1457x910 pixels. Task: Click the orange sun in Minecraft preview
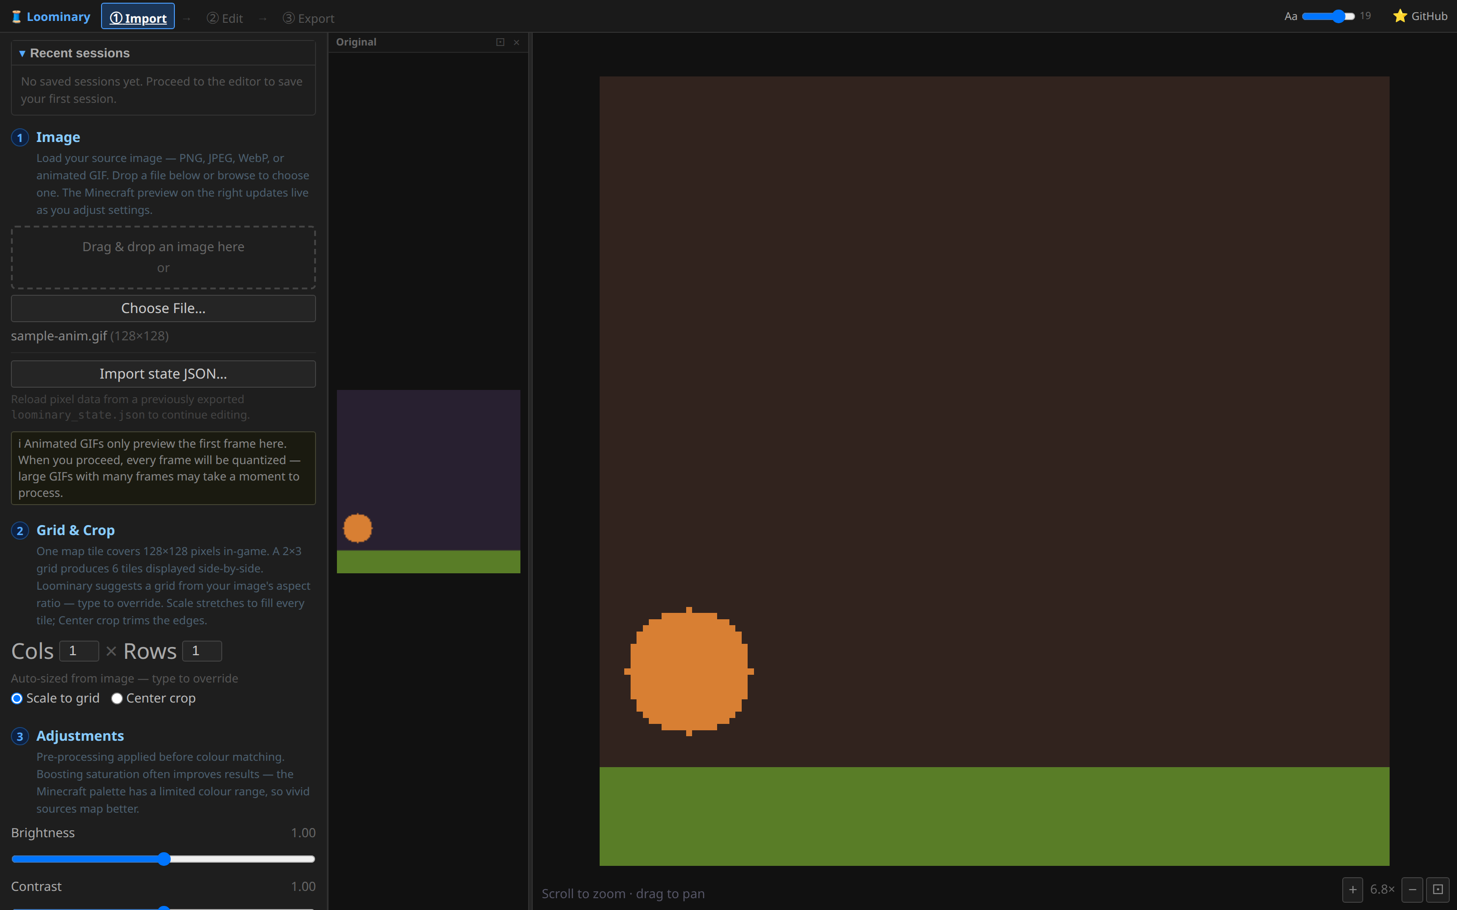click(689, 671)
